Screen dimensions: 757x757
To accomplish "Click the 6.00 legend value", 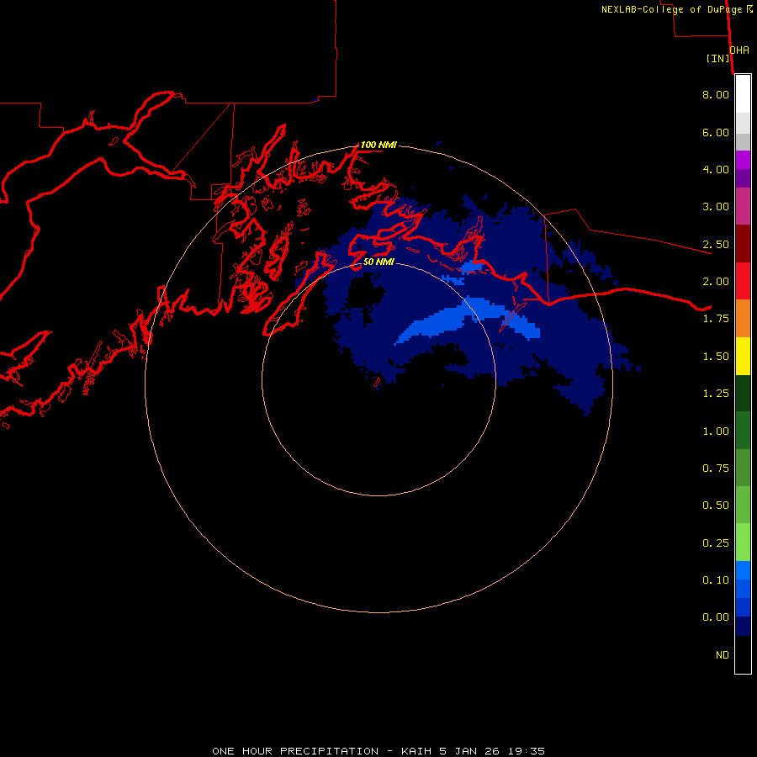I will 716,132.
